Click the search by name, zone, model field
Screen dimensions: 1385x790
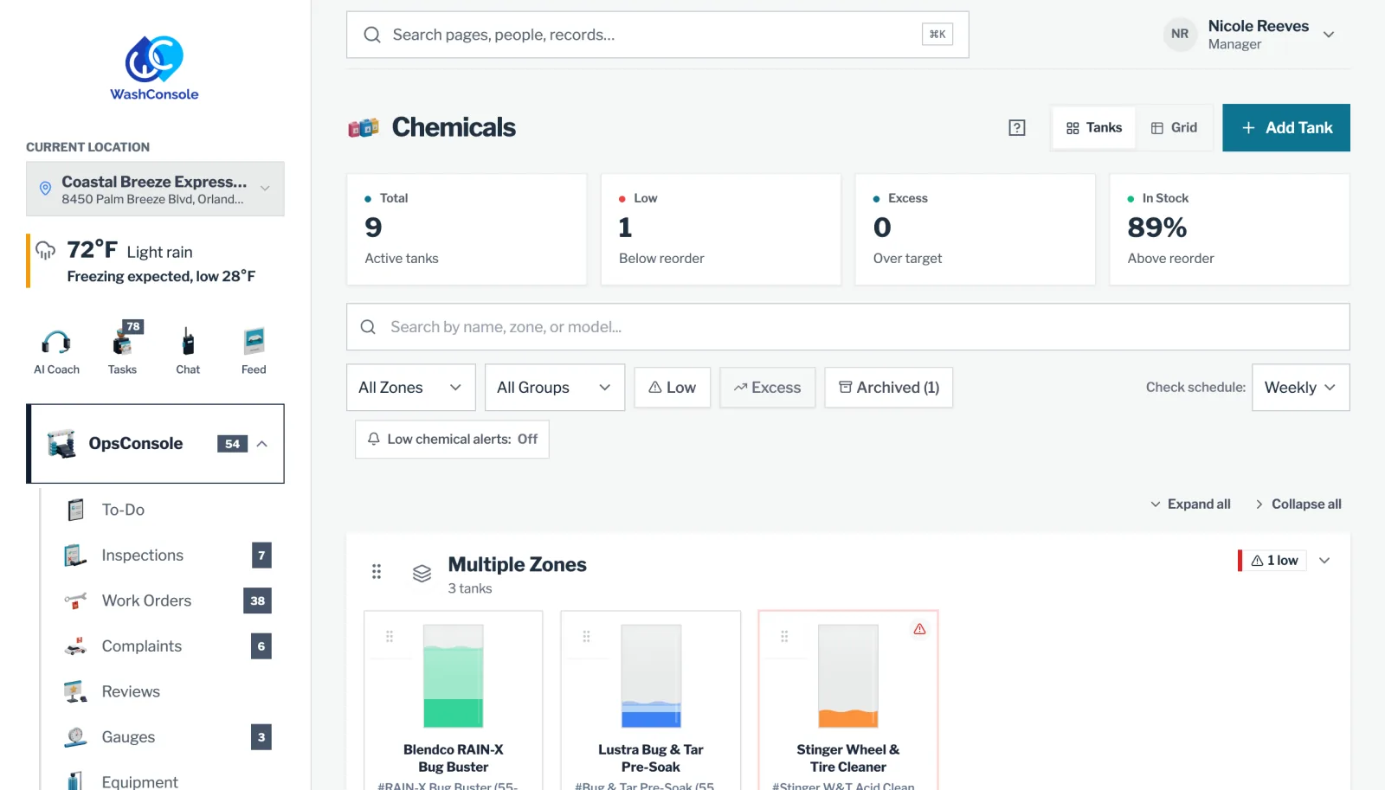(848, 327)
